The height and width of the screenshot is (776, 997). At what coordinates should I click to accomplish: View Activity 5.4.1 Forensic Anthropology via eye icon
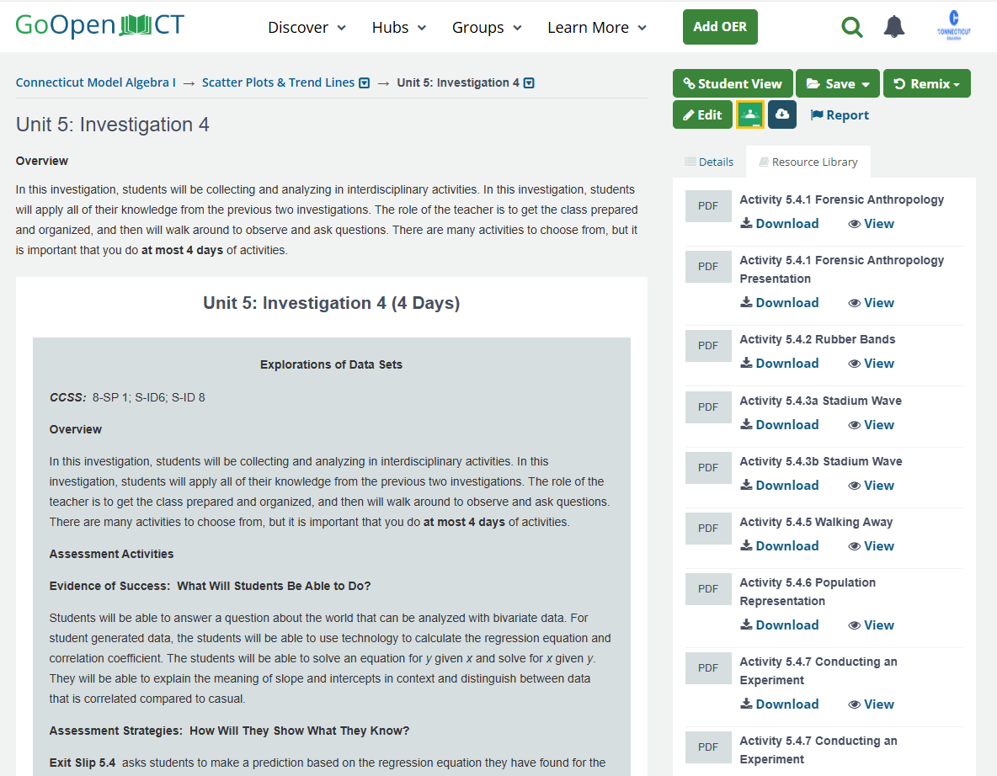(871, 224)
